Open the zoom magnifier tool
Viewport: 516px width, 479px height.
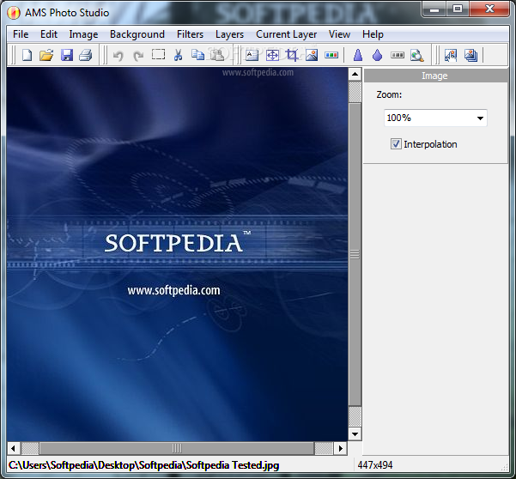[x=417, y=55]
